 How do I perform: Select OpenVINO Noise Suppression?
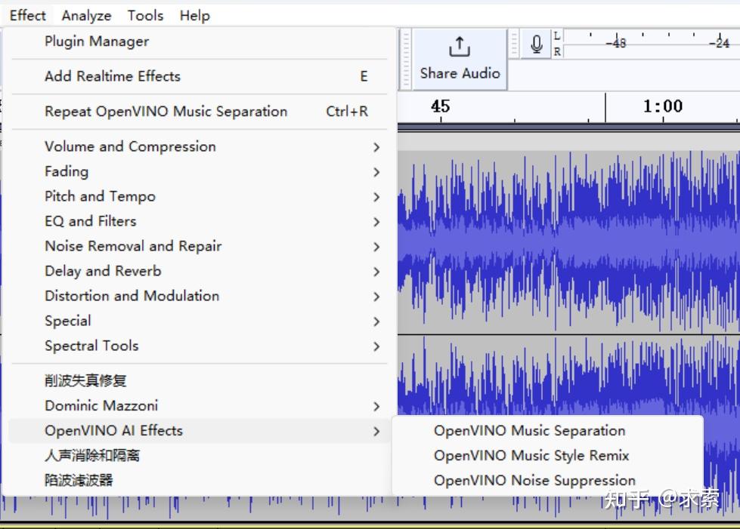coord(534,480)
